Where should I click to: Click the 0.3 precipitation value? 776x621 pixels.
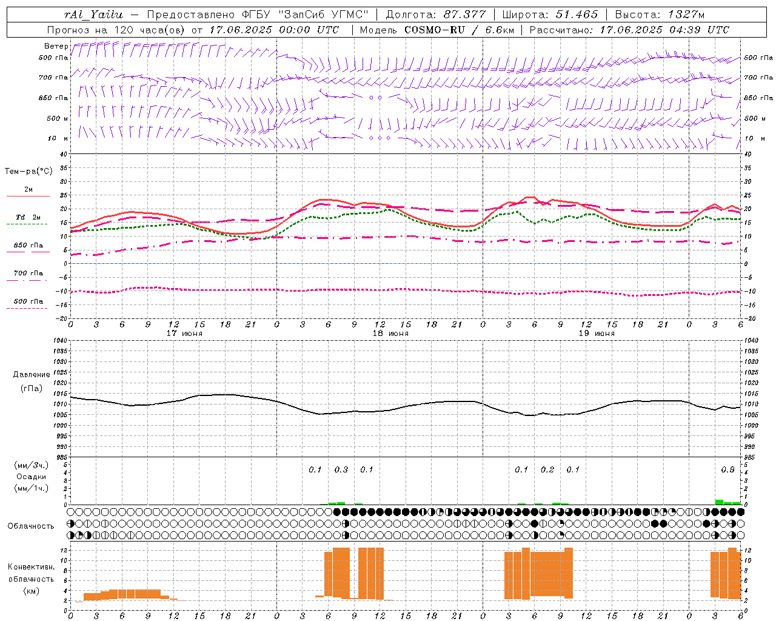(x=341, y=469)
